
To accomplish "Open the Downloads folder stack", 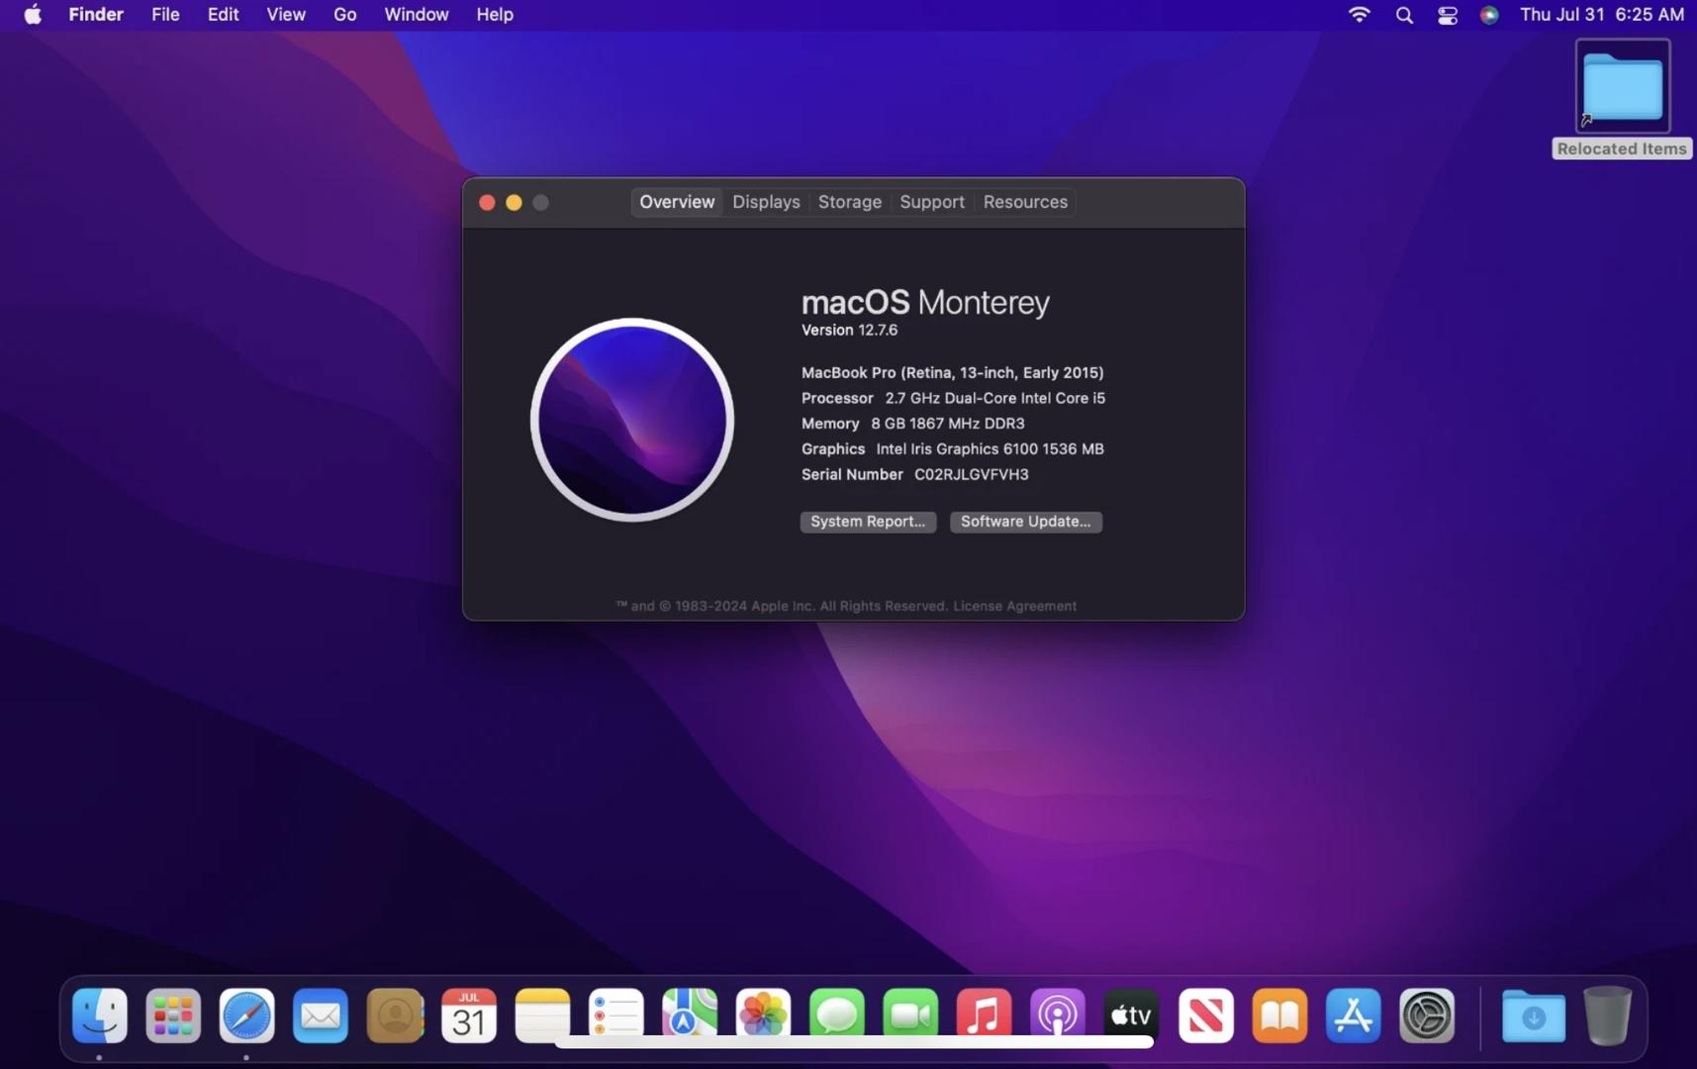I will click(x=1534, y=1016).
